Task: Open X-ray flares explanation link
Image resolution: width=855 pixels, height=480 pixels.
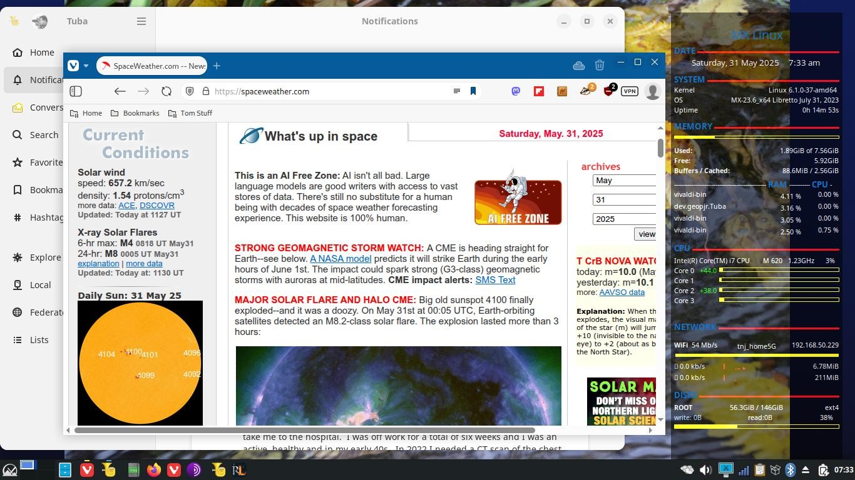Action: 98,263
